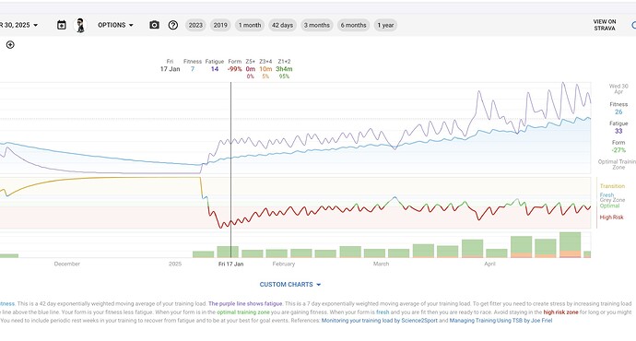Screen dimensions: 636x341
Task: Expand the CUSTOM CHARTS dropdown
Action: pyautogui.click(x=290, y=285)
